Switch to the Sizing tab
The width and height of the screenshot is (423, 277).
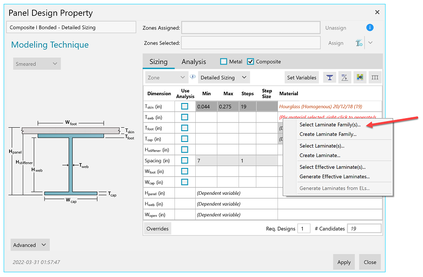pyautogui.click(x=158, y=62)
